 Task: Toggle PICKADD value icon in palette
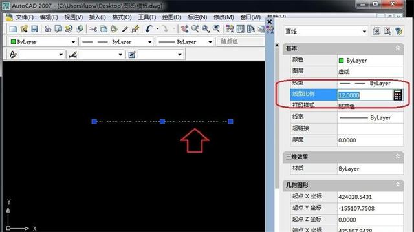pyautogui.click(x=376, y=32)
